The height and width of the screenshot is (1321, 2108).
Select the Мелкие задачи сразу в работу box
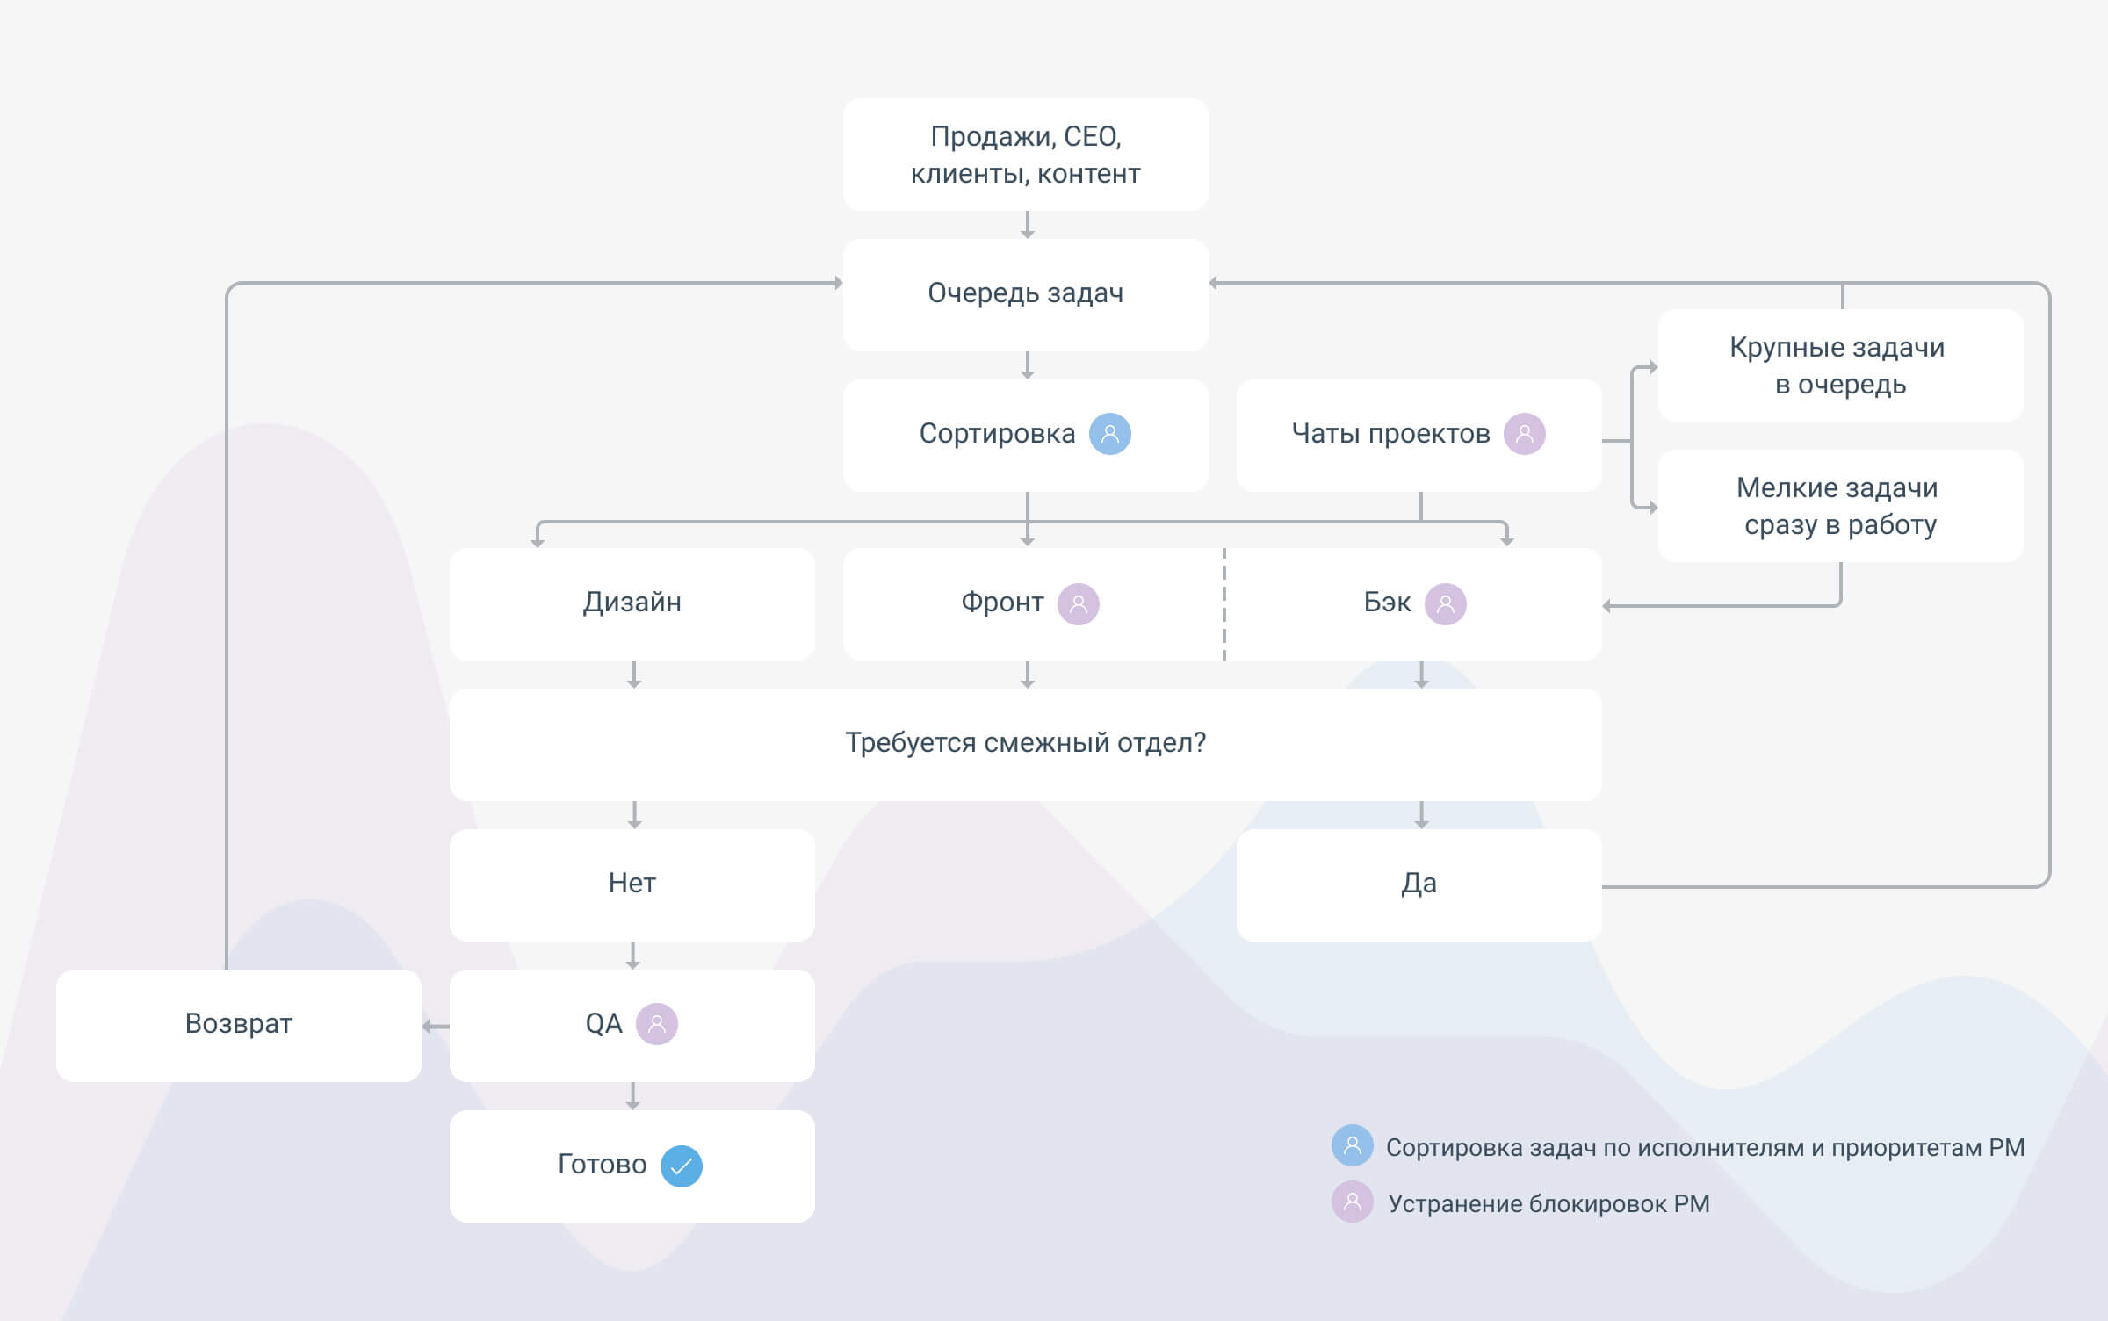(1841, 506)
